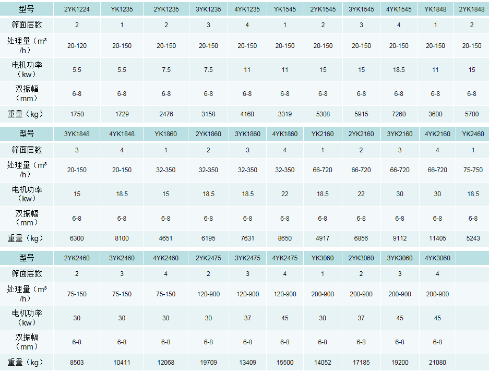Click the weight value 7260
This screenshot has width=489, height=373.
pos(399,114)
